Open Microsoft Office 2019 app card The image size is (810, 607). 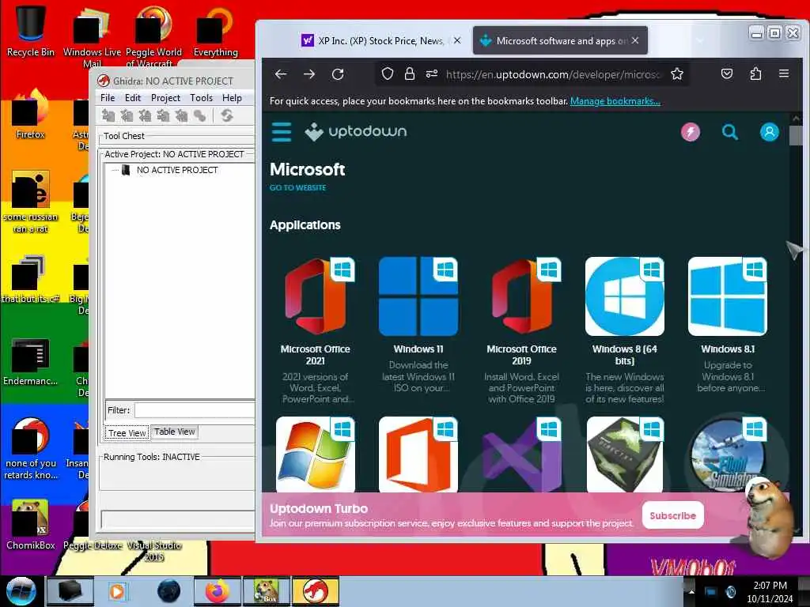point(521,330)
